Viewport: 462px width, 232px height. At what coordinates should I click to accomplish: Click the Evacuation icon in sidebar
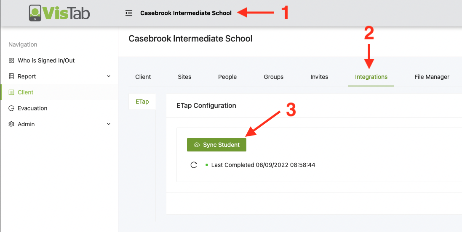pyautogui.click(x=11, y=108)
